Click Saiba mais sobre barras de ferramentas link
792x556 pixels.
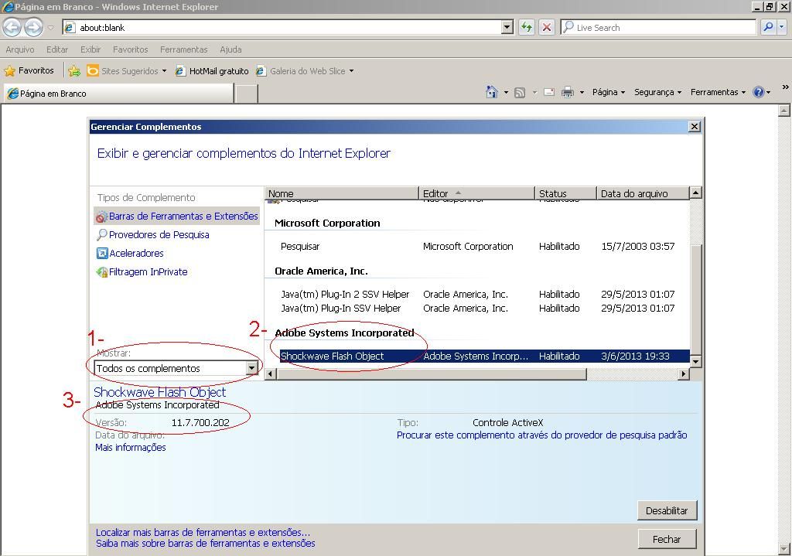[x=206, y=544]
